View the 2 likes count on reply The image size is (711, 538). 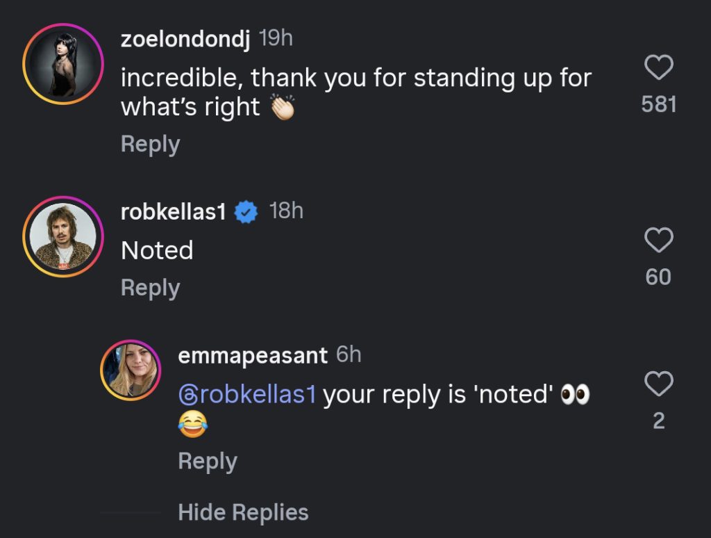(659, 421)
